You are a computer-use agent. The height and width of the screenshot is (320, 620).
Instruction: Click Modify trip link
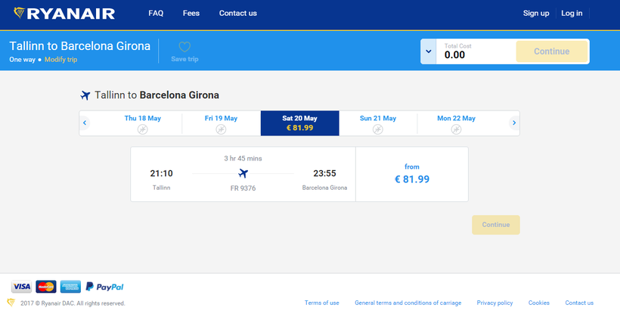60,59
